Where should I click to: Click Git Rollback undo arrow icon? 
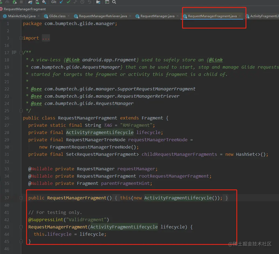coord(90,2)
